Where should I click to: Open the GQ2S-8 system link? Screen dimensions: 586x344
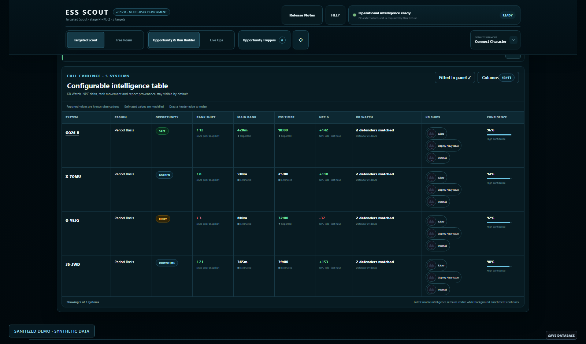click(72, 132)
